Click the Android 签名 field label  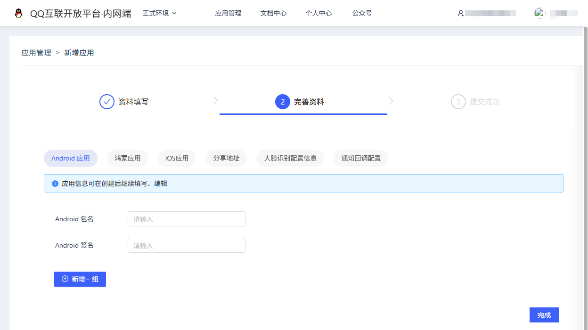point(74,245)
